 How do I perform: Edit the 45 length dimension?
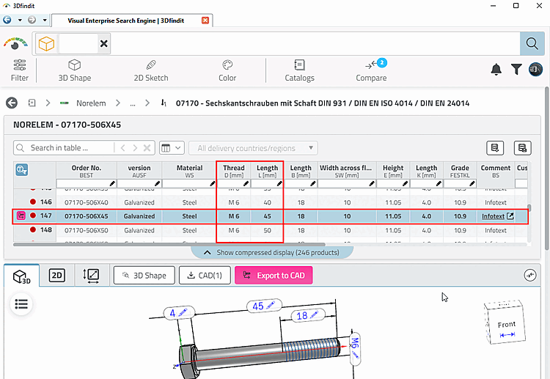[264, 306]
